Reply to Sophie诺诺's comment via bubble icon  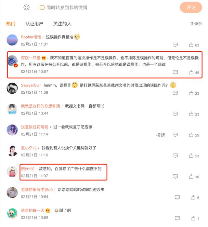point(175,45)
